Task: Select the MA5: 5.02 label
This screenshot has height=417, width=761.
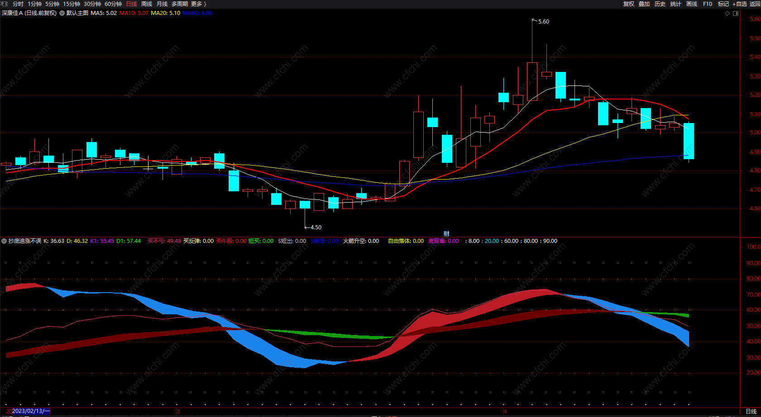Action: 104,13
